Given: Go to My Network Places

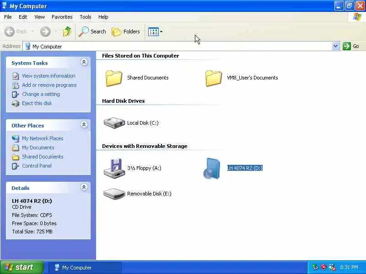Looking at the screenshot, I should tap(43, 138).
